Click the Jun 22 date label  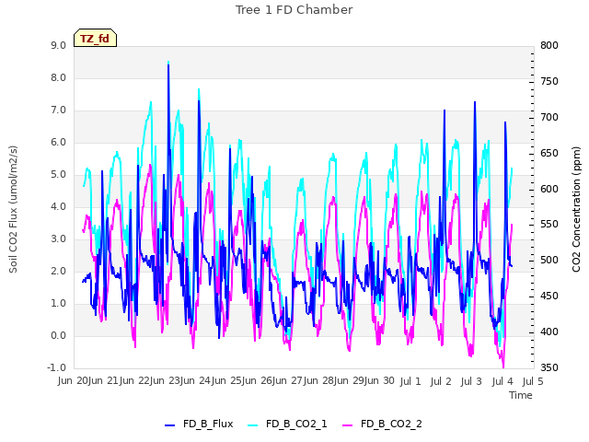coord(135,381)
